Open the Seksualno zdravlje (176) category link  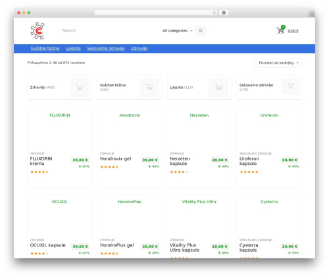coord(256,87)
